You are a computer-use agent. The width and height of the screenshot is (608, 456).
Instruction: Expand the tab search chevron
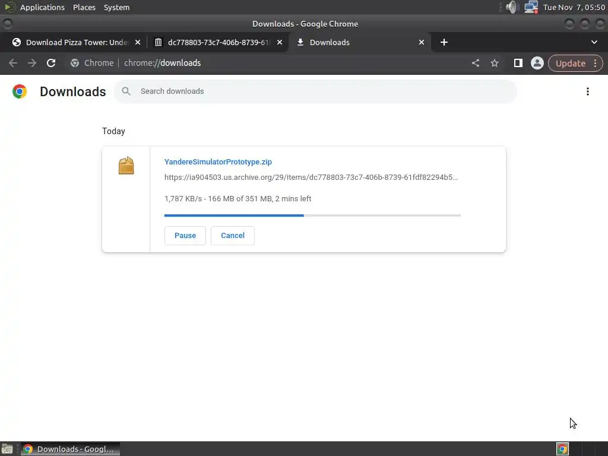click(594, 42)
